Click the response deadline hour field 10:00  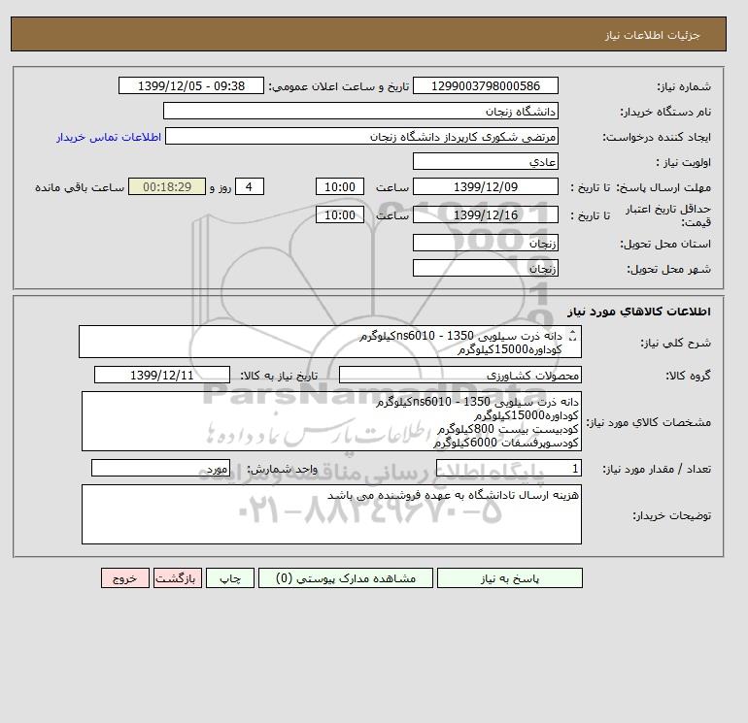[x=340, y=187]
